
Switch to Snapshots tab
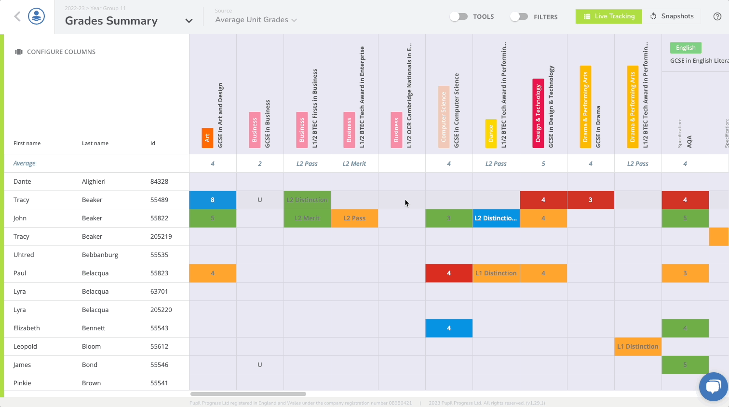(672, 16)
